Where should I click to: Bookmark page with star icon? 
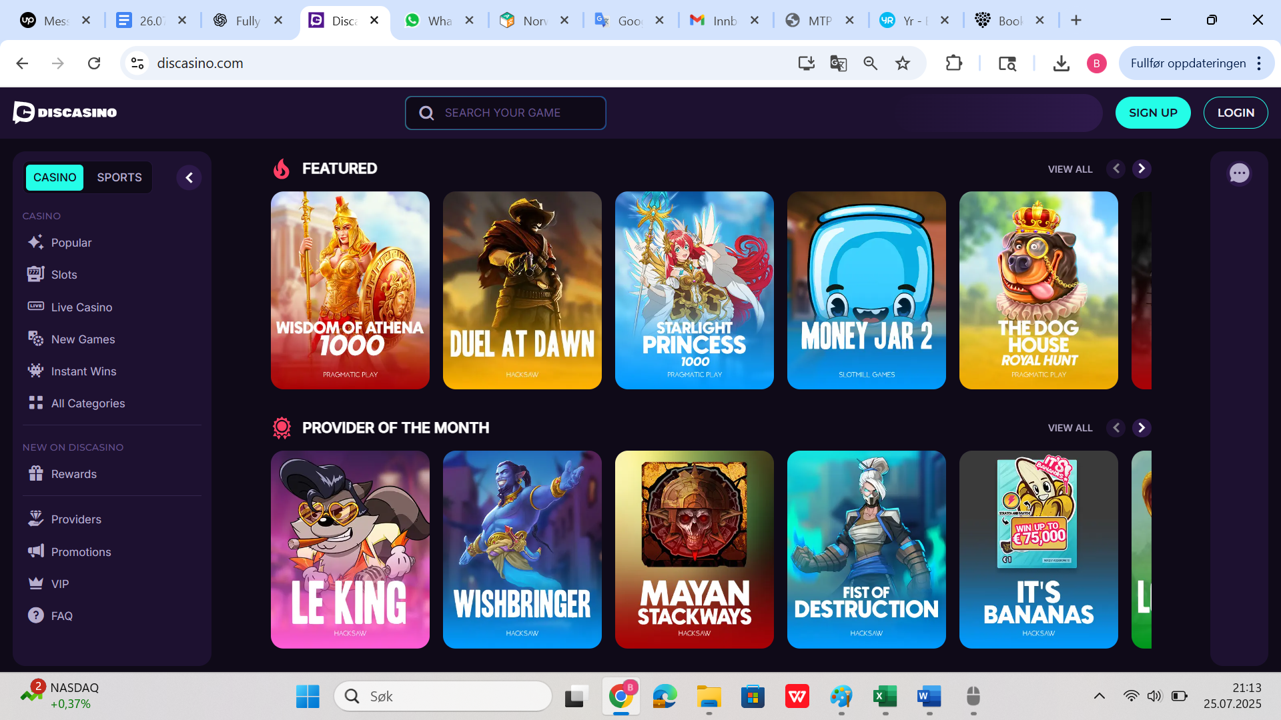(903, 63)
